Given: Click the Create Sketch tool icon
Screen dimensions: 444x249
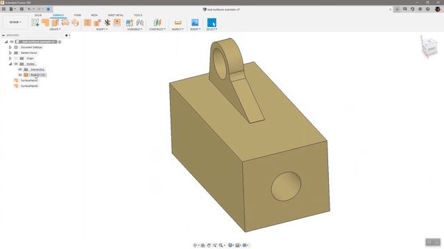Looking at the screenshot, I should tap(35, 23).
